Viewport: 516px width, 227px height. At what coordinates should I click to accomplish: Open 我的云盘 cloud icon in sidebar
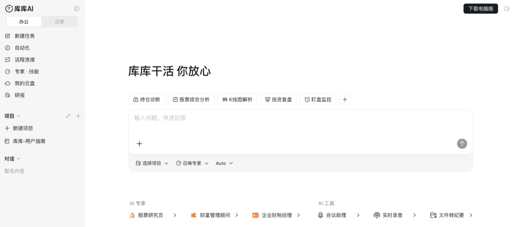pos(8,83)
